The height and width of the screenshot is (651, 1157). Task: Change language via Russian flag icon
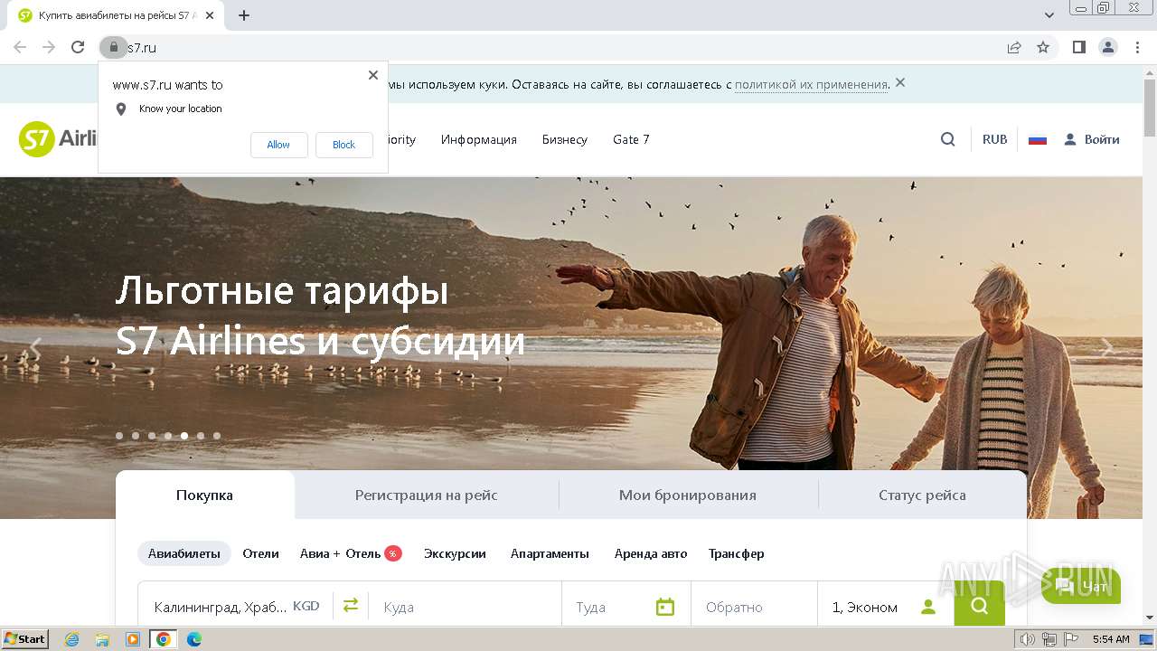[1038, 139]
